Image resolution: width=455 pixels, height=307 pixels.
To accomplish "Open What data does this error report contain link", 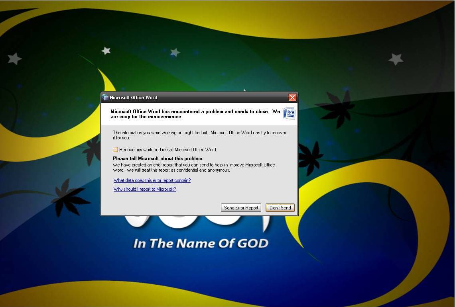I will tap(152, 180).
